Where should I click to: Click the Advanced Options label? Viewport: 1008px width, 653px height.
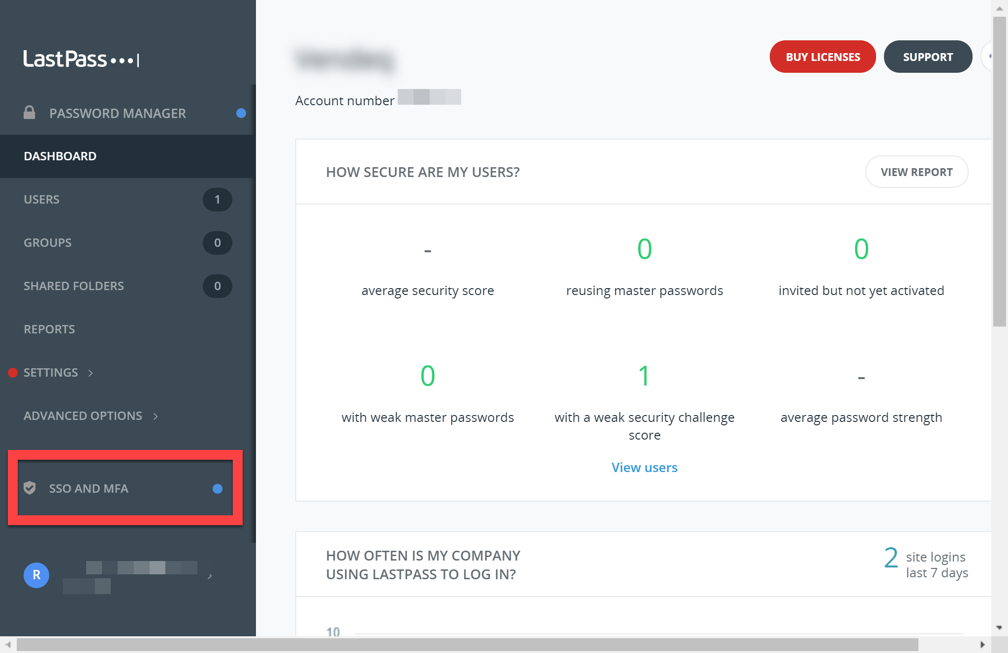83,416
